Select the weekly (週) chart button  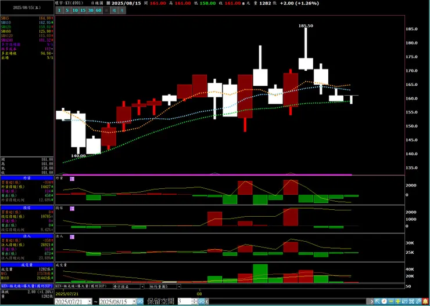point(114,10)
